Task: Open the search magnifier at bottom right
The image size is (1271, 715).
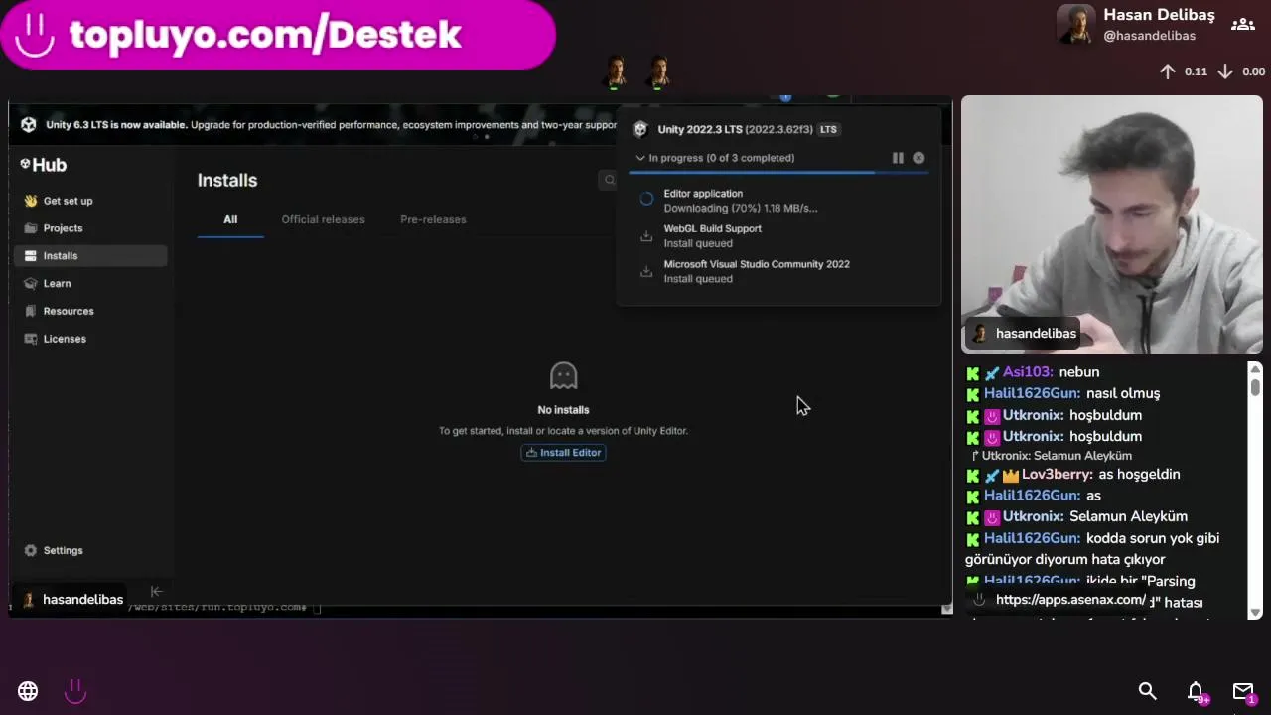Action: click(1147, 691)
